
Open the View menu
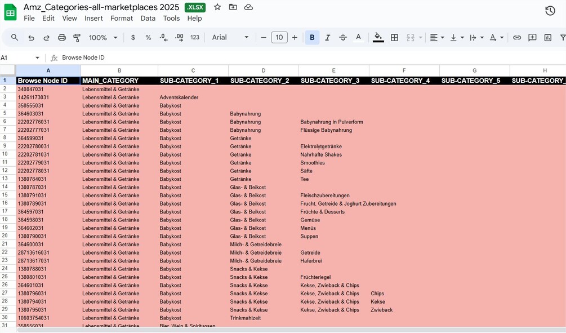click(69, 18)
